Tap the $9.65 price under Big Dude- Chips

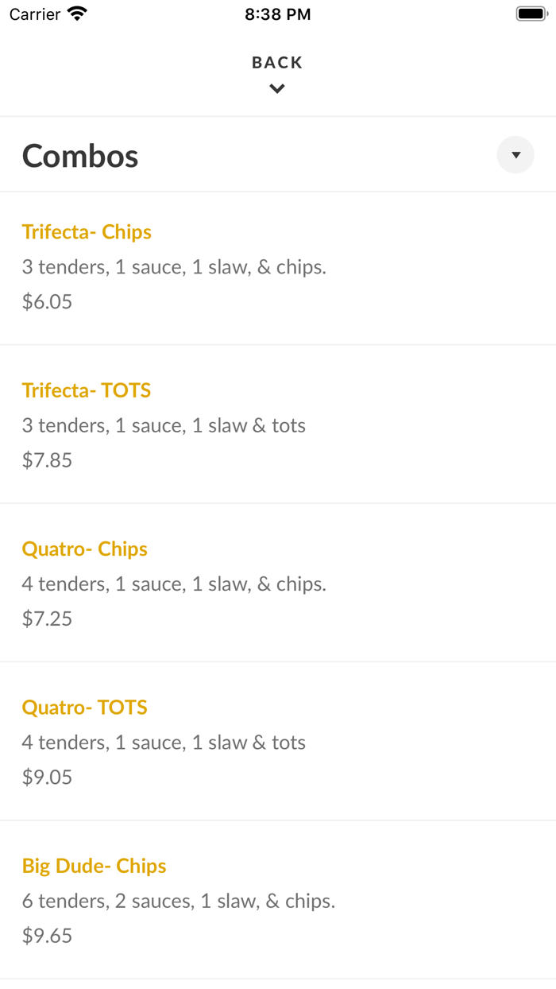[47, 936]
